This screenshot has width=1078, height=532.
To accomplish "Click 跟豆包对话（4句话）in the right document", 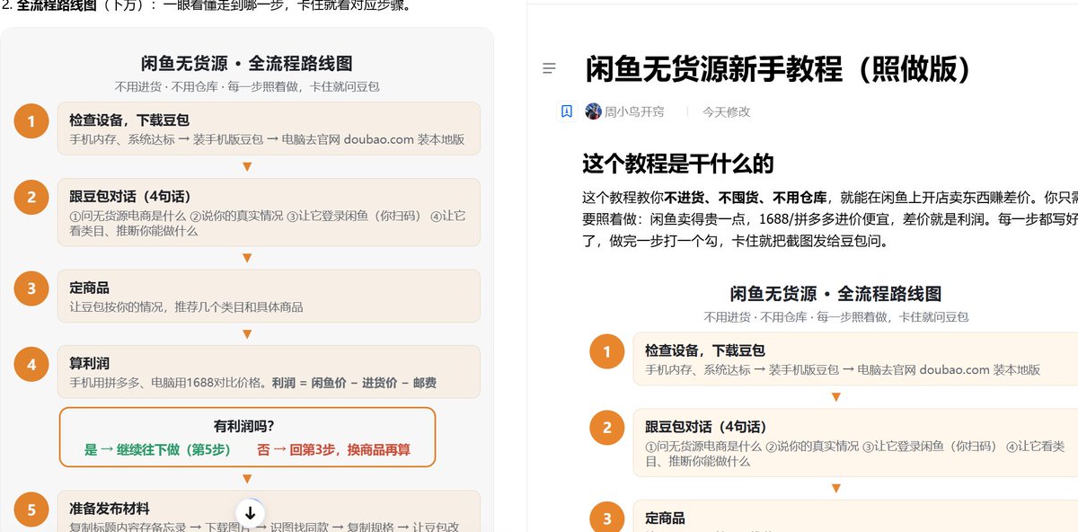I will 706,427.
